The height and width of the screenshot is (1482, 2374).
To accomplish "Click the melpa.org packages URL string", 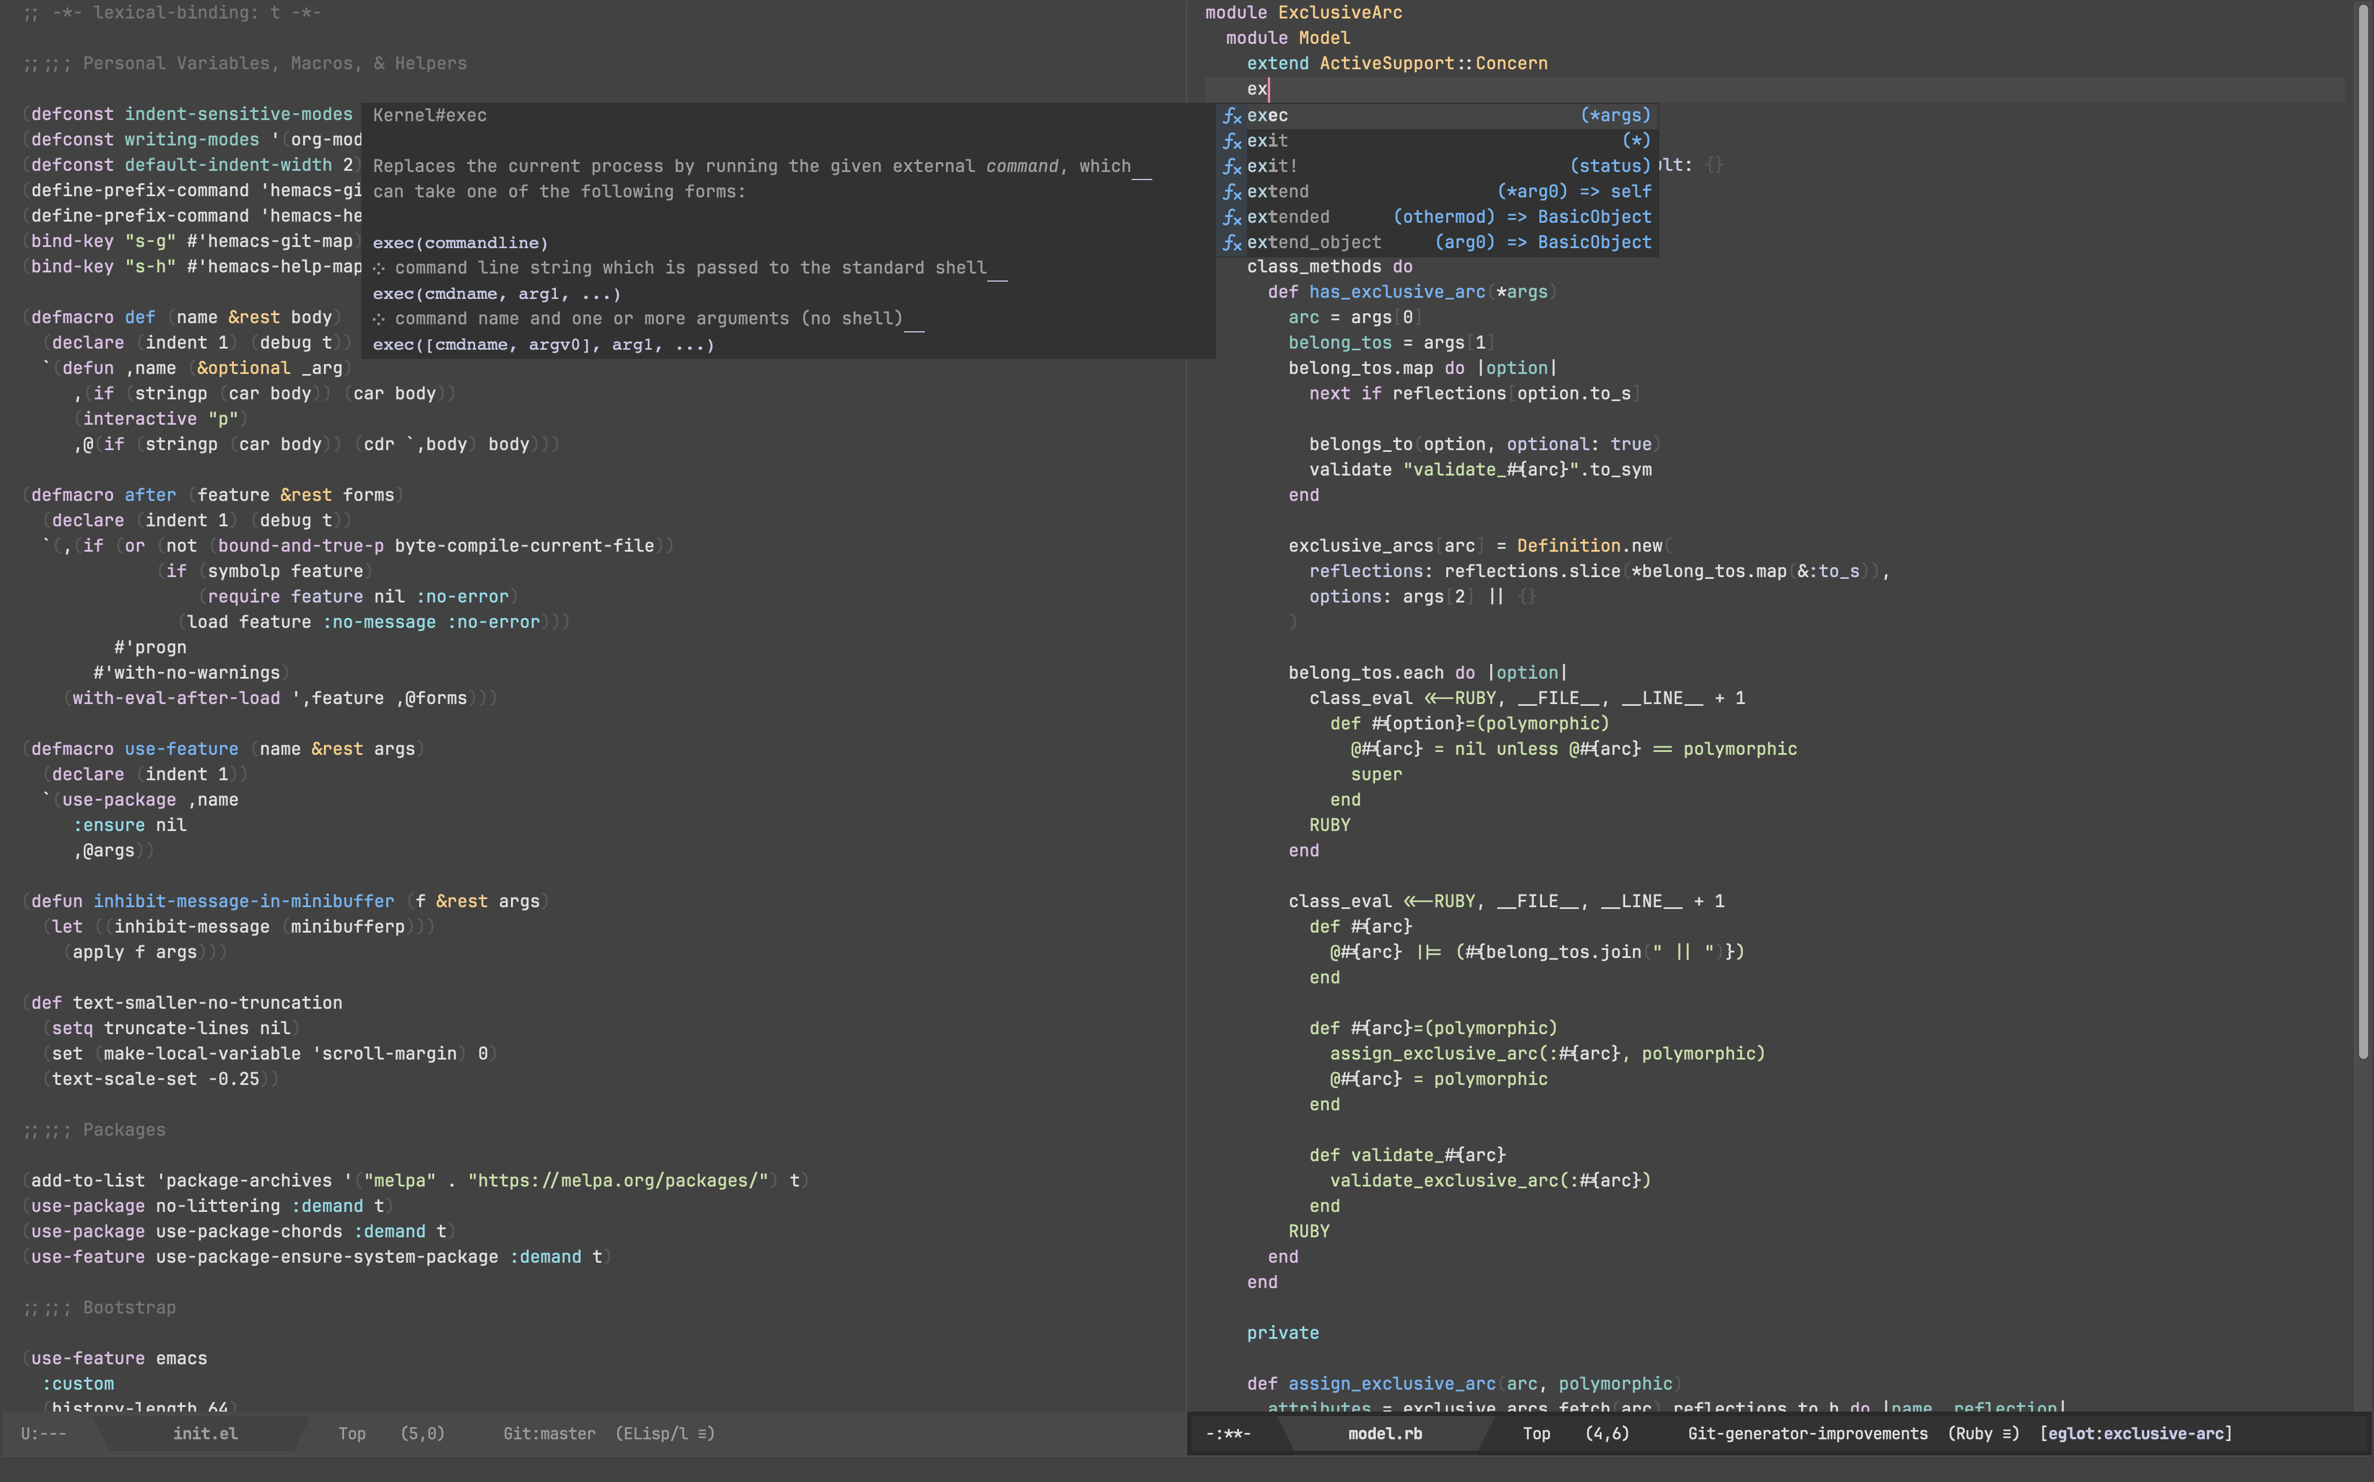I will point(618,1180).
